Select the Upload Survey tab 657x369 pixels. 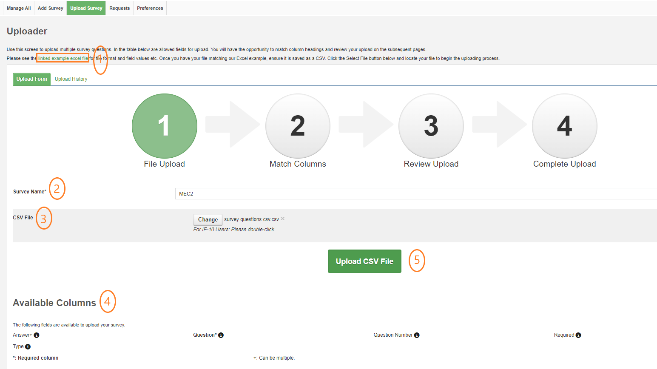86,8
